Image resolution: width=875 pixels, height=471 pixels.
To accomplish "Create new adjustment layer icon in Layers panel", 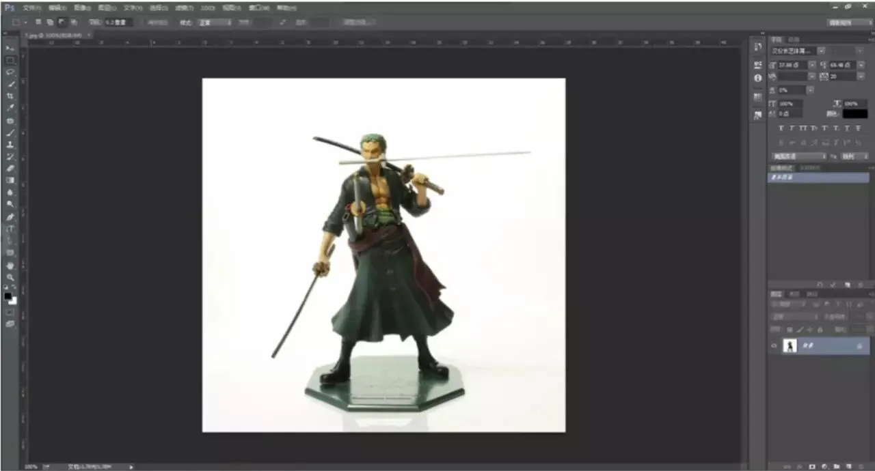I will click(x=824, y=466).
